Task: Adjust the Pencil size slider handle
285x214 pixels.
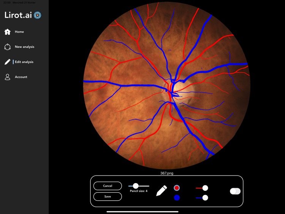Action: click(136, 186)
